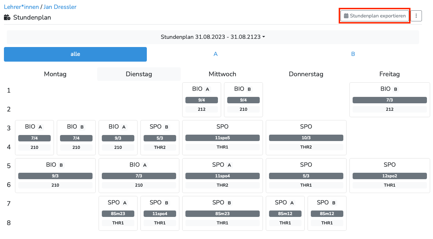The height and width of the screenshot is (239, 433).
Task: Click class badge 9/4 in Wednesday BIO A
Action: (x=201, y=100)
